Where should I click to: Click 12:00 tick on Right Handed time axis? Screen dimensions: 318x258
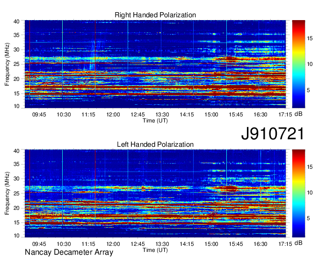coord(113,115)
